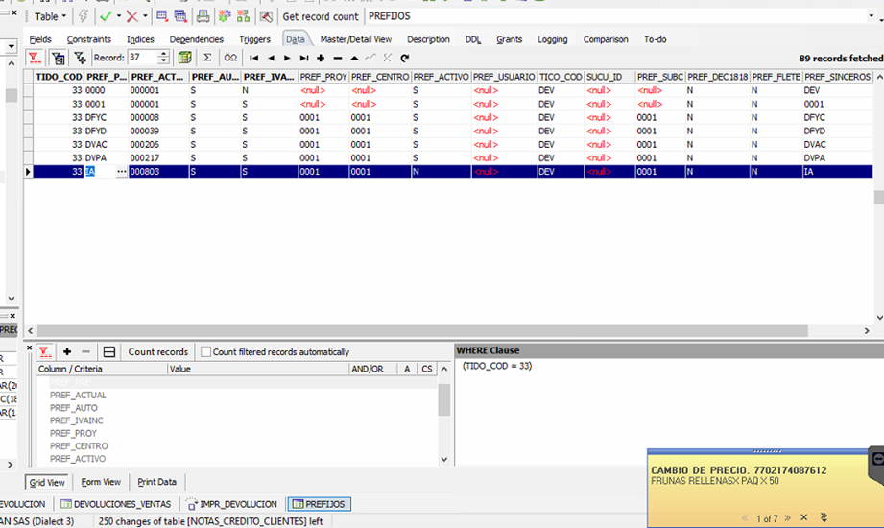This screenshot has width=884, height=528.
Task: Select the Grid View tab
Action: (47, 482)
